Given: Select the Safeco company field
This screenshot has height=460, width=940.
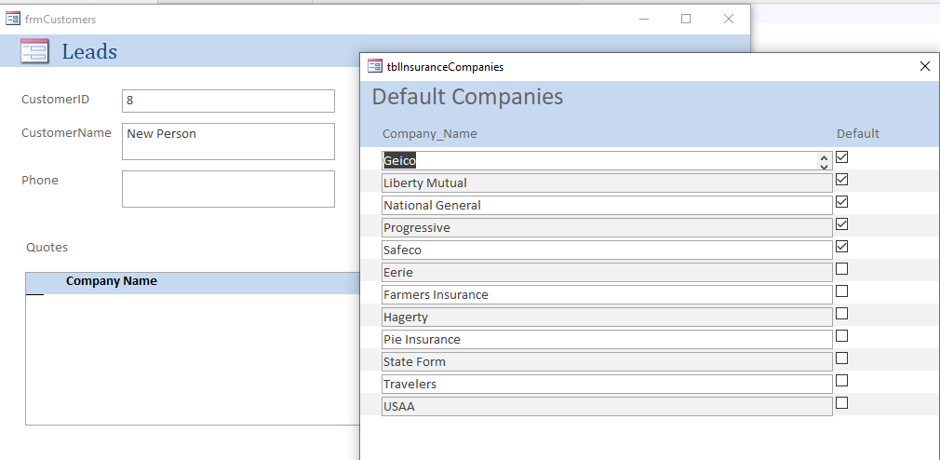Looking at the screenshot, I should [x=607, y=250].
